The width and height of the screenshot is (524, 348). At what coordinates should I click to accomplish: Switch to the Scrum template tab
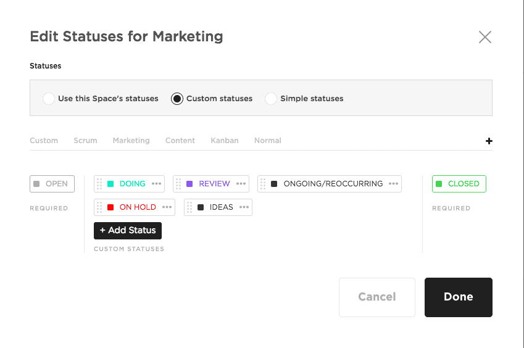85,141
